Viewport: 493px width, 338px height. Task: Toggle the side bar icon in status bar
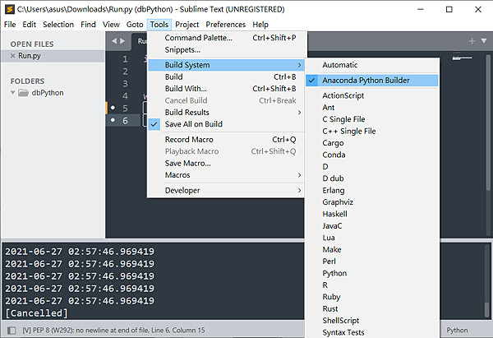12,330
